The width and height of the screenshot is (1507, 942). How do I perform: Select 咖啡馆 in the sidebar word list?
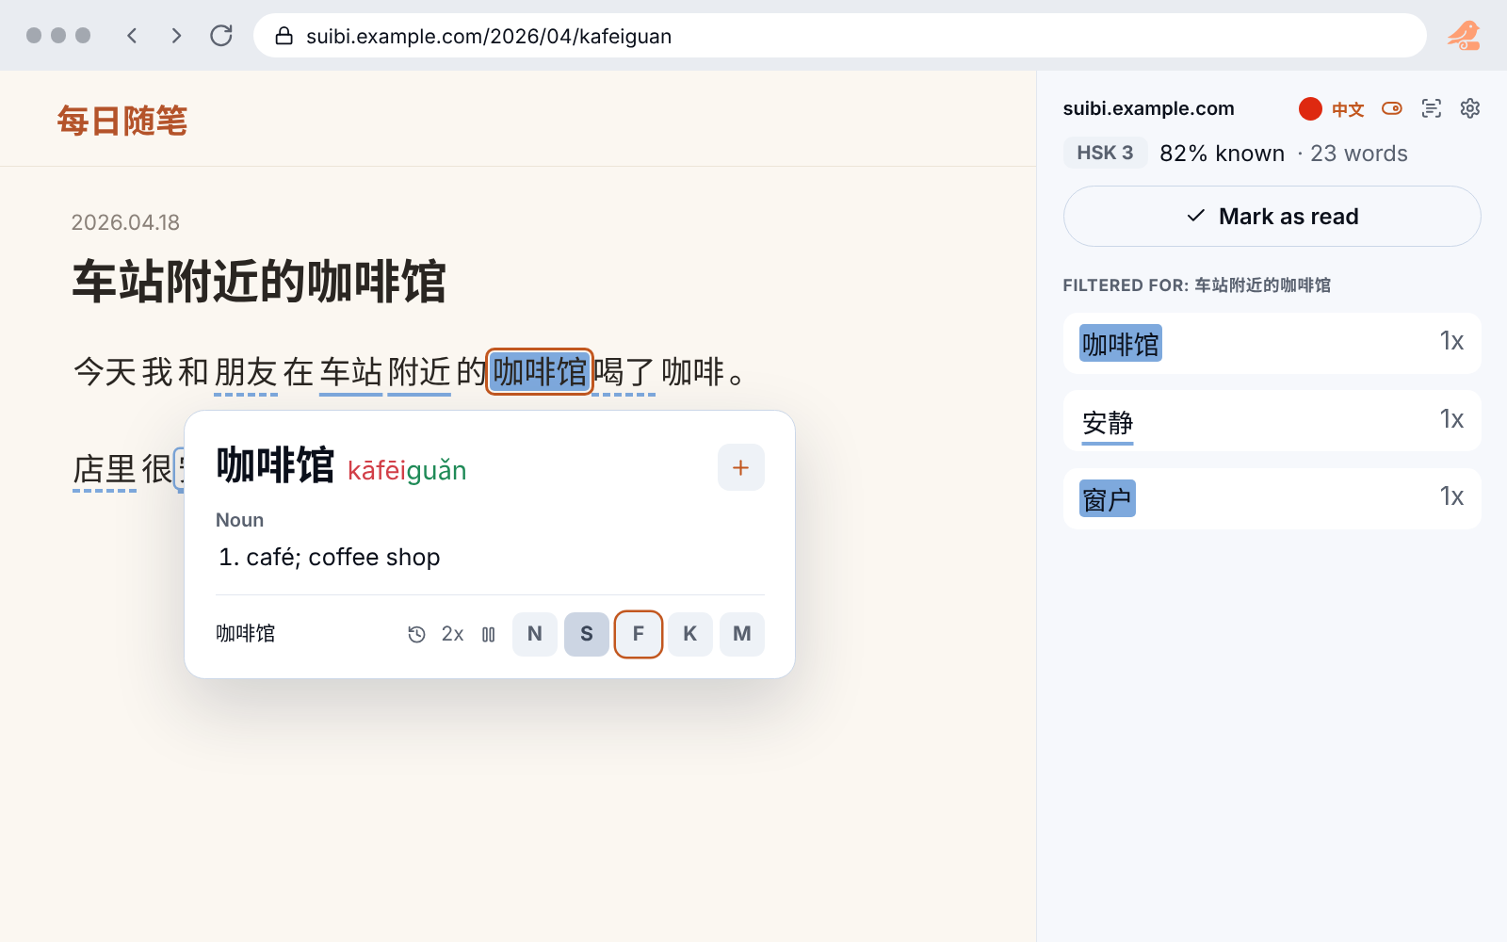1272,344
